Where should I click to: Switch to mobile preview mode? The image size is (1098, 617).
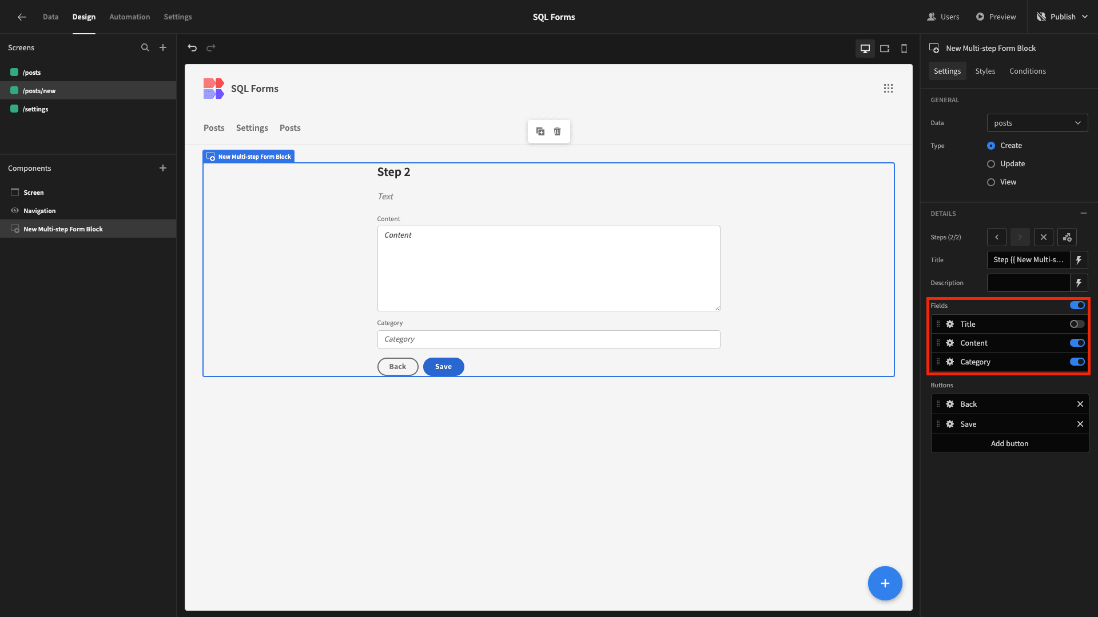[x=904, y=48]
